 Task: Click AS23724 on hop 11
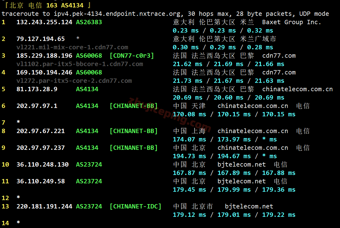click(x=89, y=181)
